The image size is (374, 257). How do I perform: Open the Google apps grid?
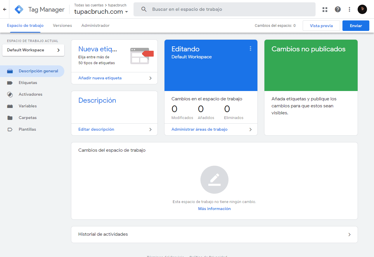pos(325,9)
